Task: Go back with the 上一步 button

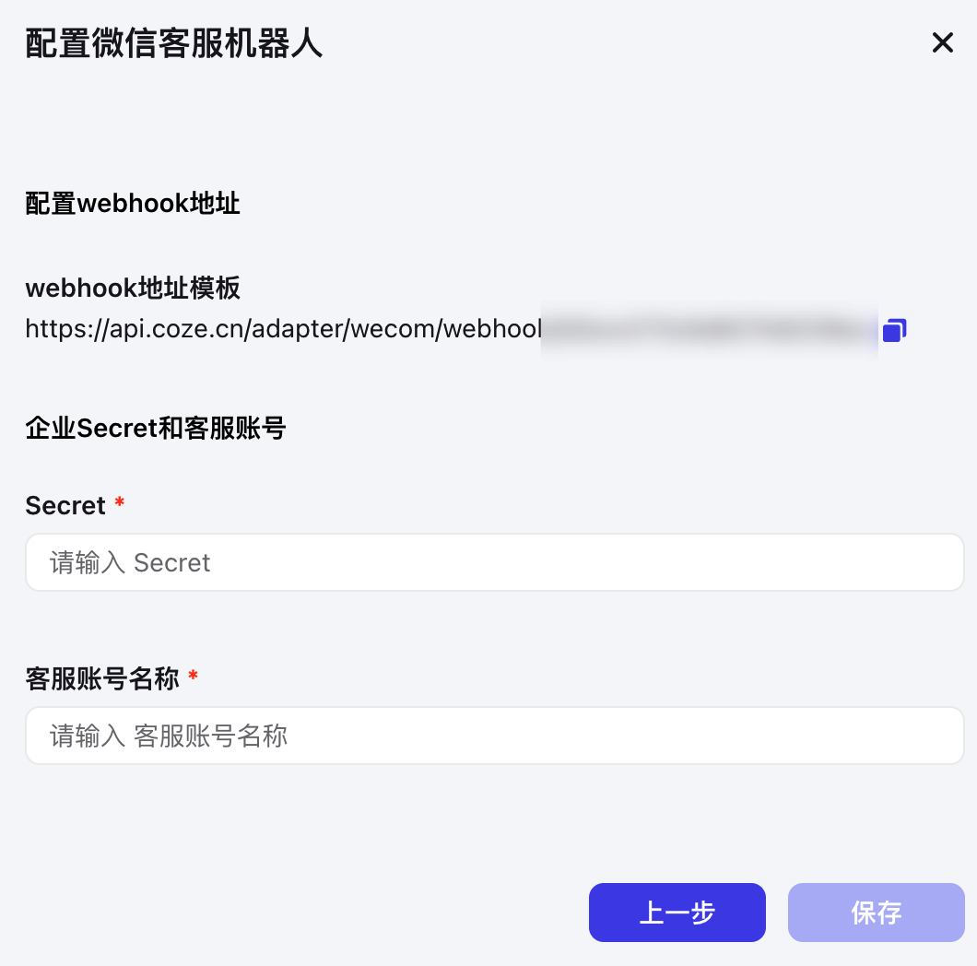Action: pos(677,913)
